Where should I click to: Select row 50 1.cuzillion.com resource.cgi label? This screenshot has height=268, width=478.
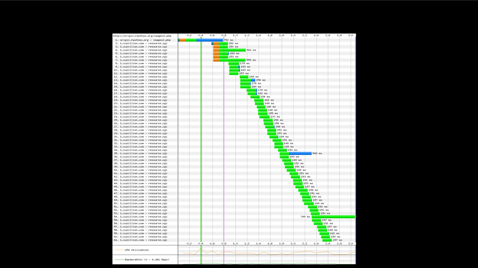click(x=141, y=203)
